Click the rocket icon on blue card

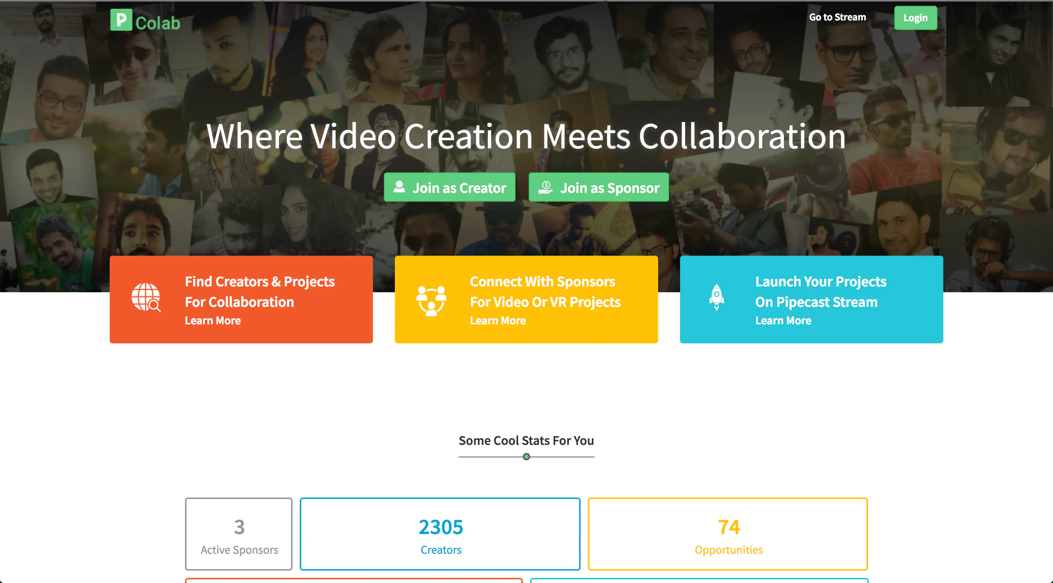716,297
